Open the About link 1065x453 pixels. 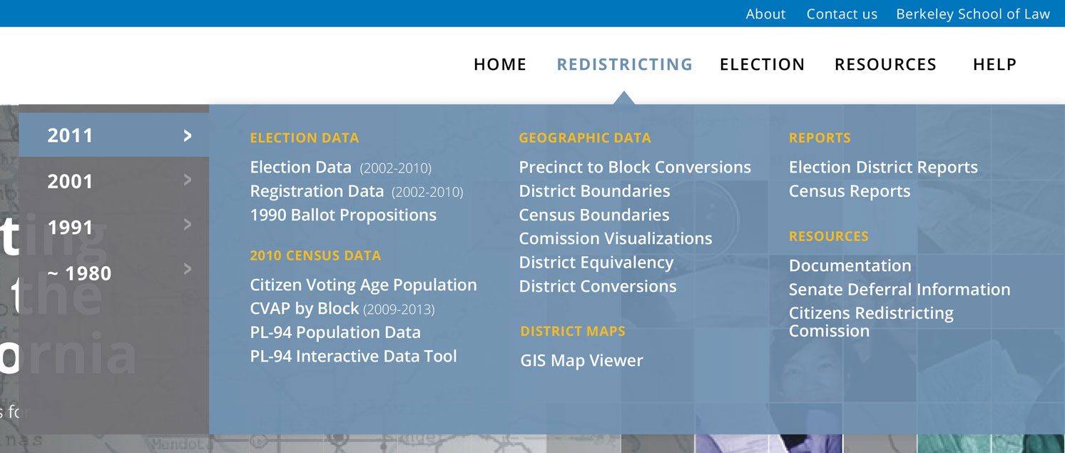coord(765,14)
